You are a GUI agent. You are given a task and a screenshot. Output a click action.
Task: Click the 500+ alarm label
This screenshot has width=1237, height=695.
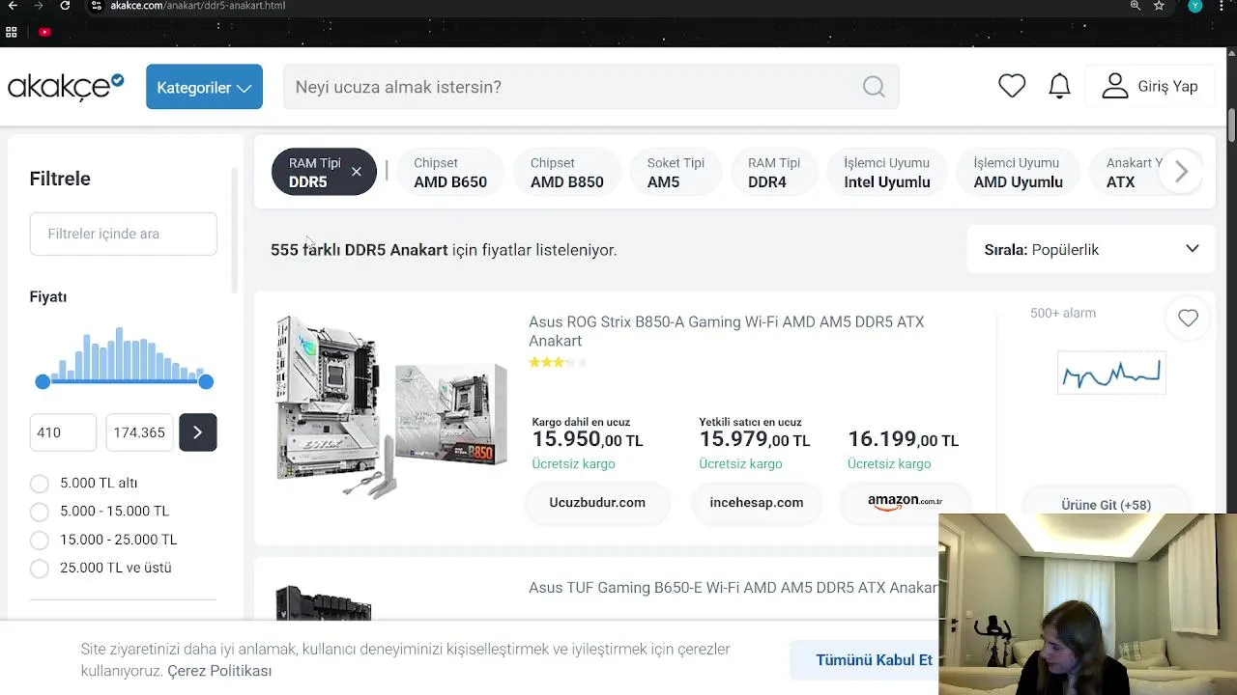tap(1063, 313)
